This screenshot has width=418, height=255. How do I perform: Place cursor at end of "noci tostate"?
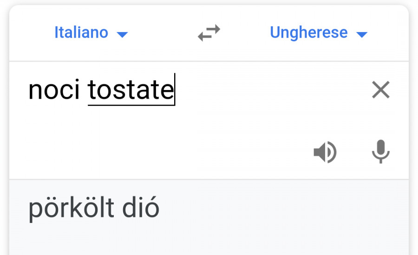click(x=174, y=90)
